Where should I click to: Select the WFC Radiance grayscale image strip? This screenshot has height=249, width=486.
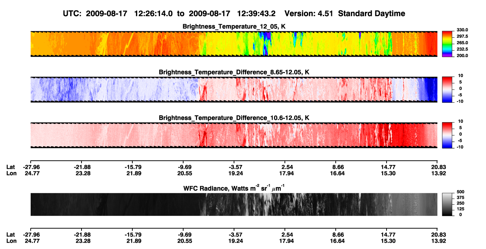pos(234,204)
